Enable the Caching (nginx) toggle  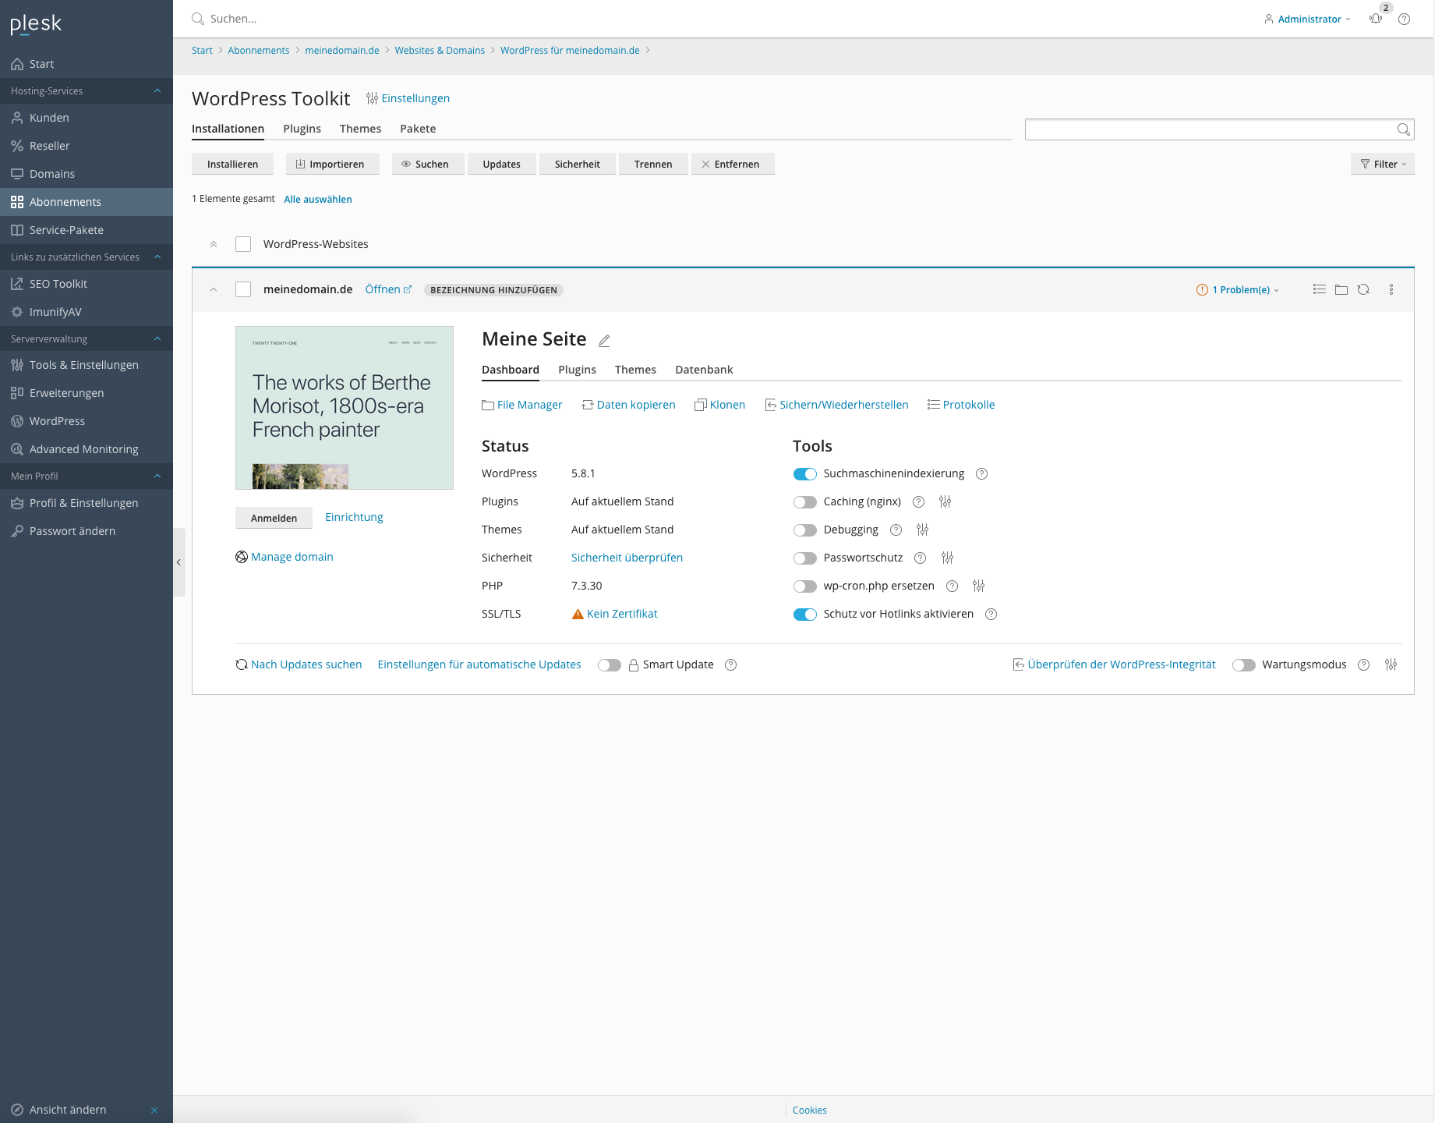(x=804, y=502)
